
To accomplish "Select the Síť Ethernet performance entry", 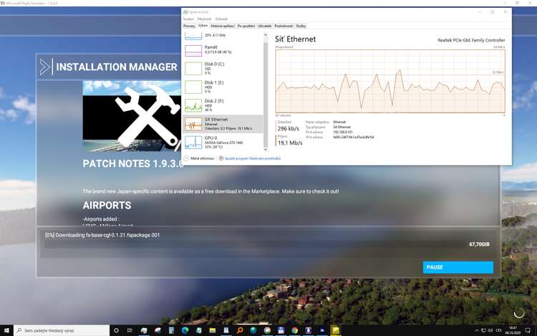I will point(223,124).
